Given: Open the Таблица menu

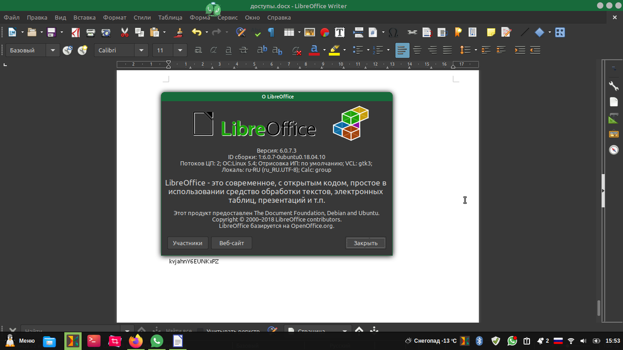Looking at the screenshot, I should click(170, 18).
